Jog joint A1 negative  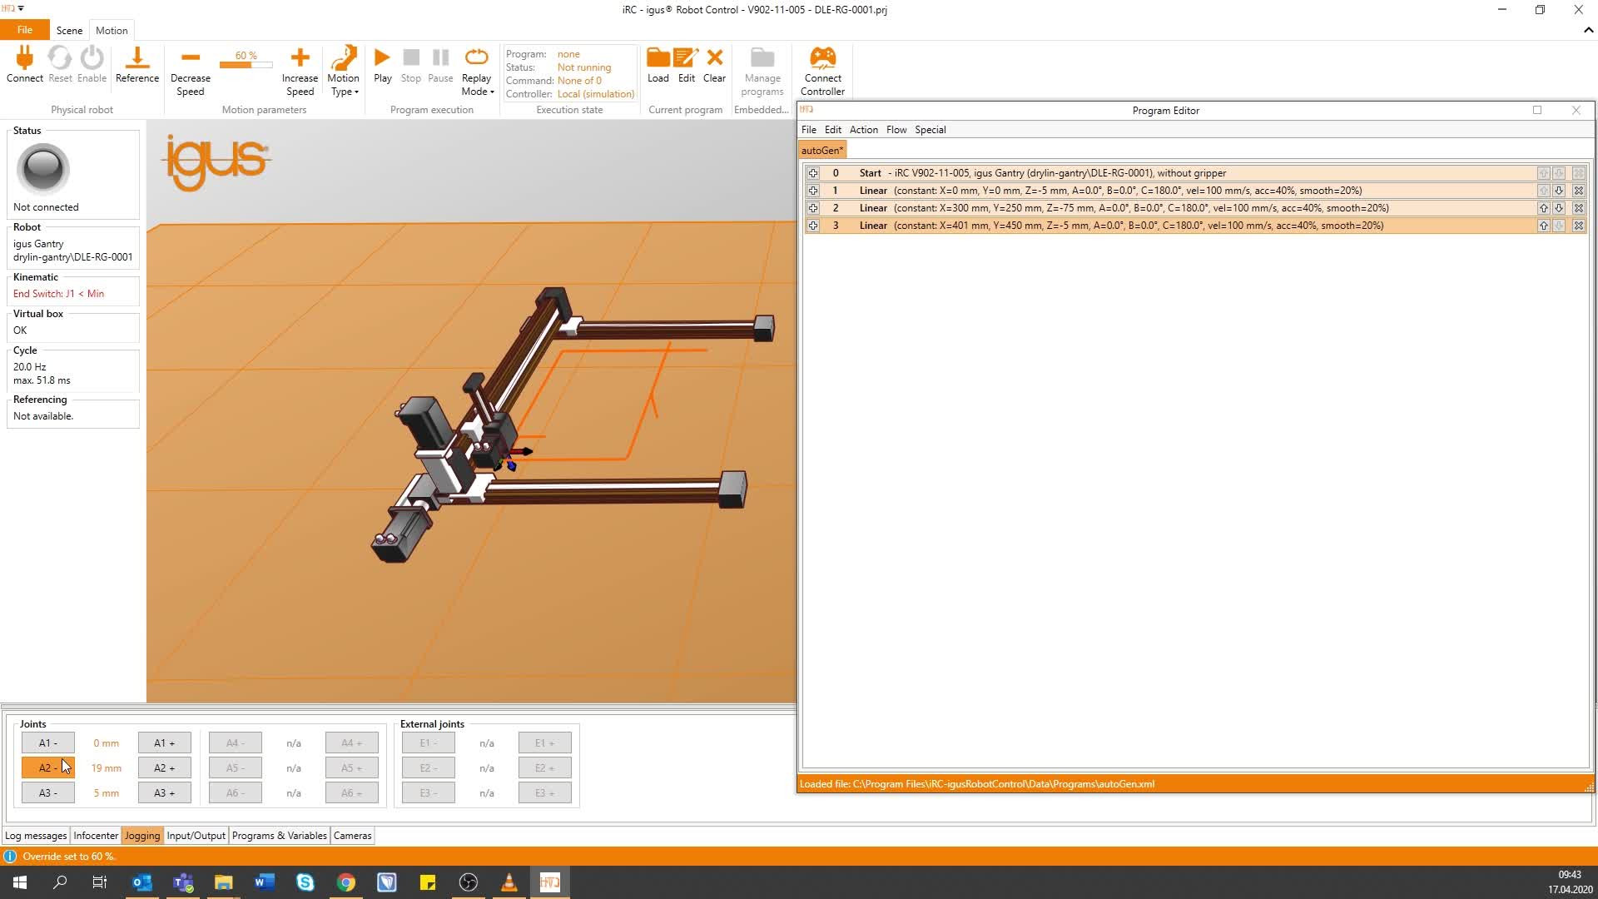(x=48, y=743)
